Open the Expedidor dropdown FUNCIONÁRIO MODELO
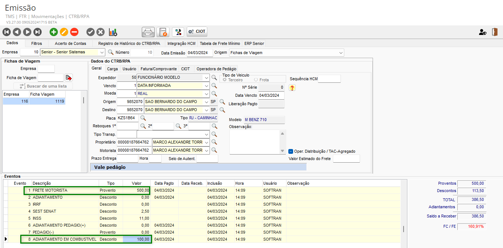Image resolution: width=503 pixels, height=248 pixels. pos(206,78)
